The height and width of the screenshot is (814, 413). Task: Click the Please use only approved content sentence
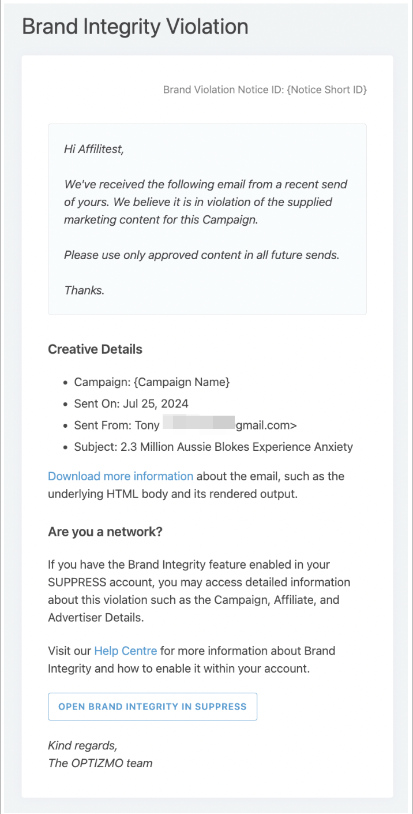202,255
